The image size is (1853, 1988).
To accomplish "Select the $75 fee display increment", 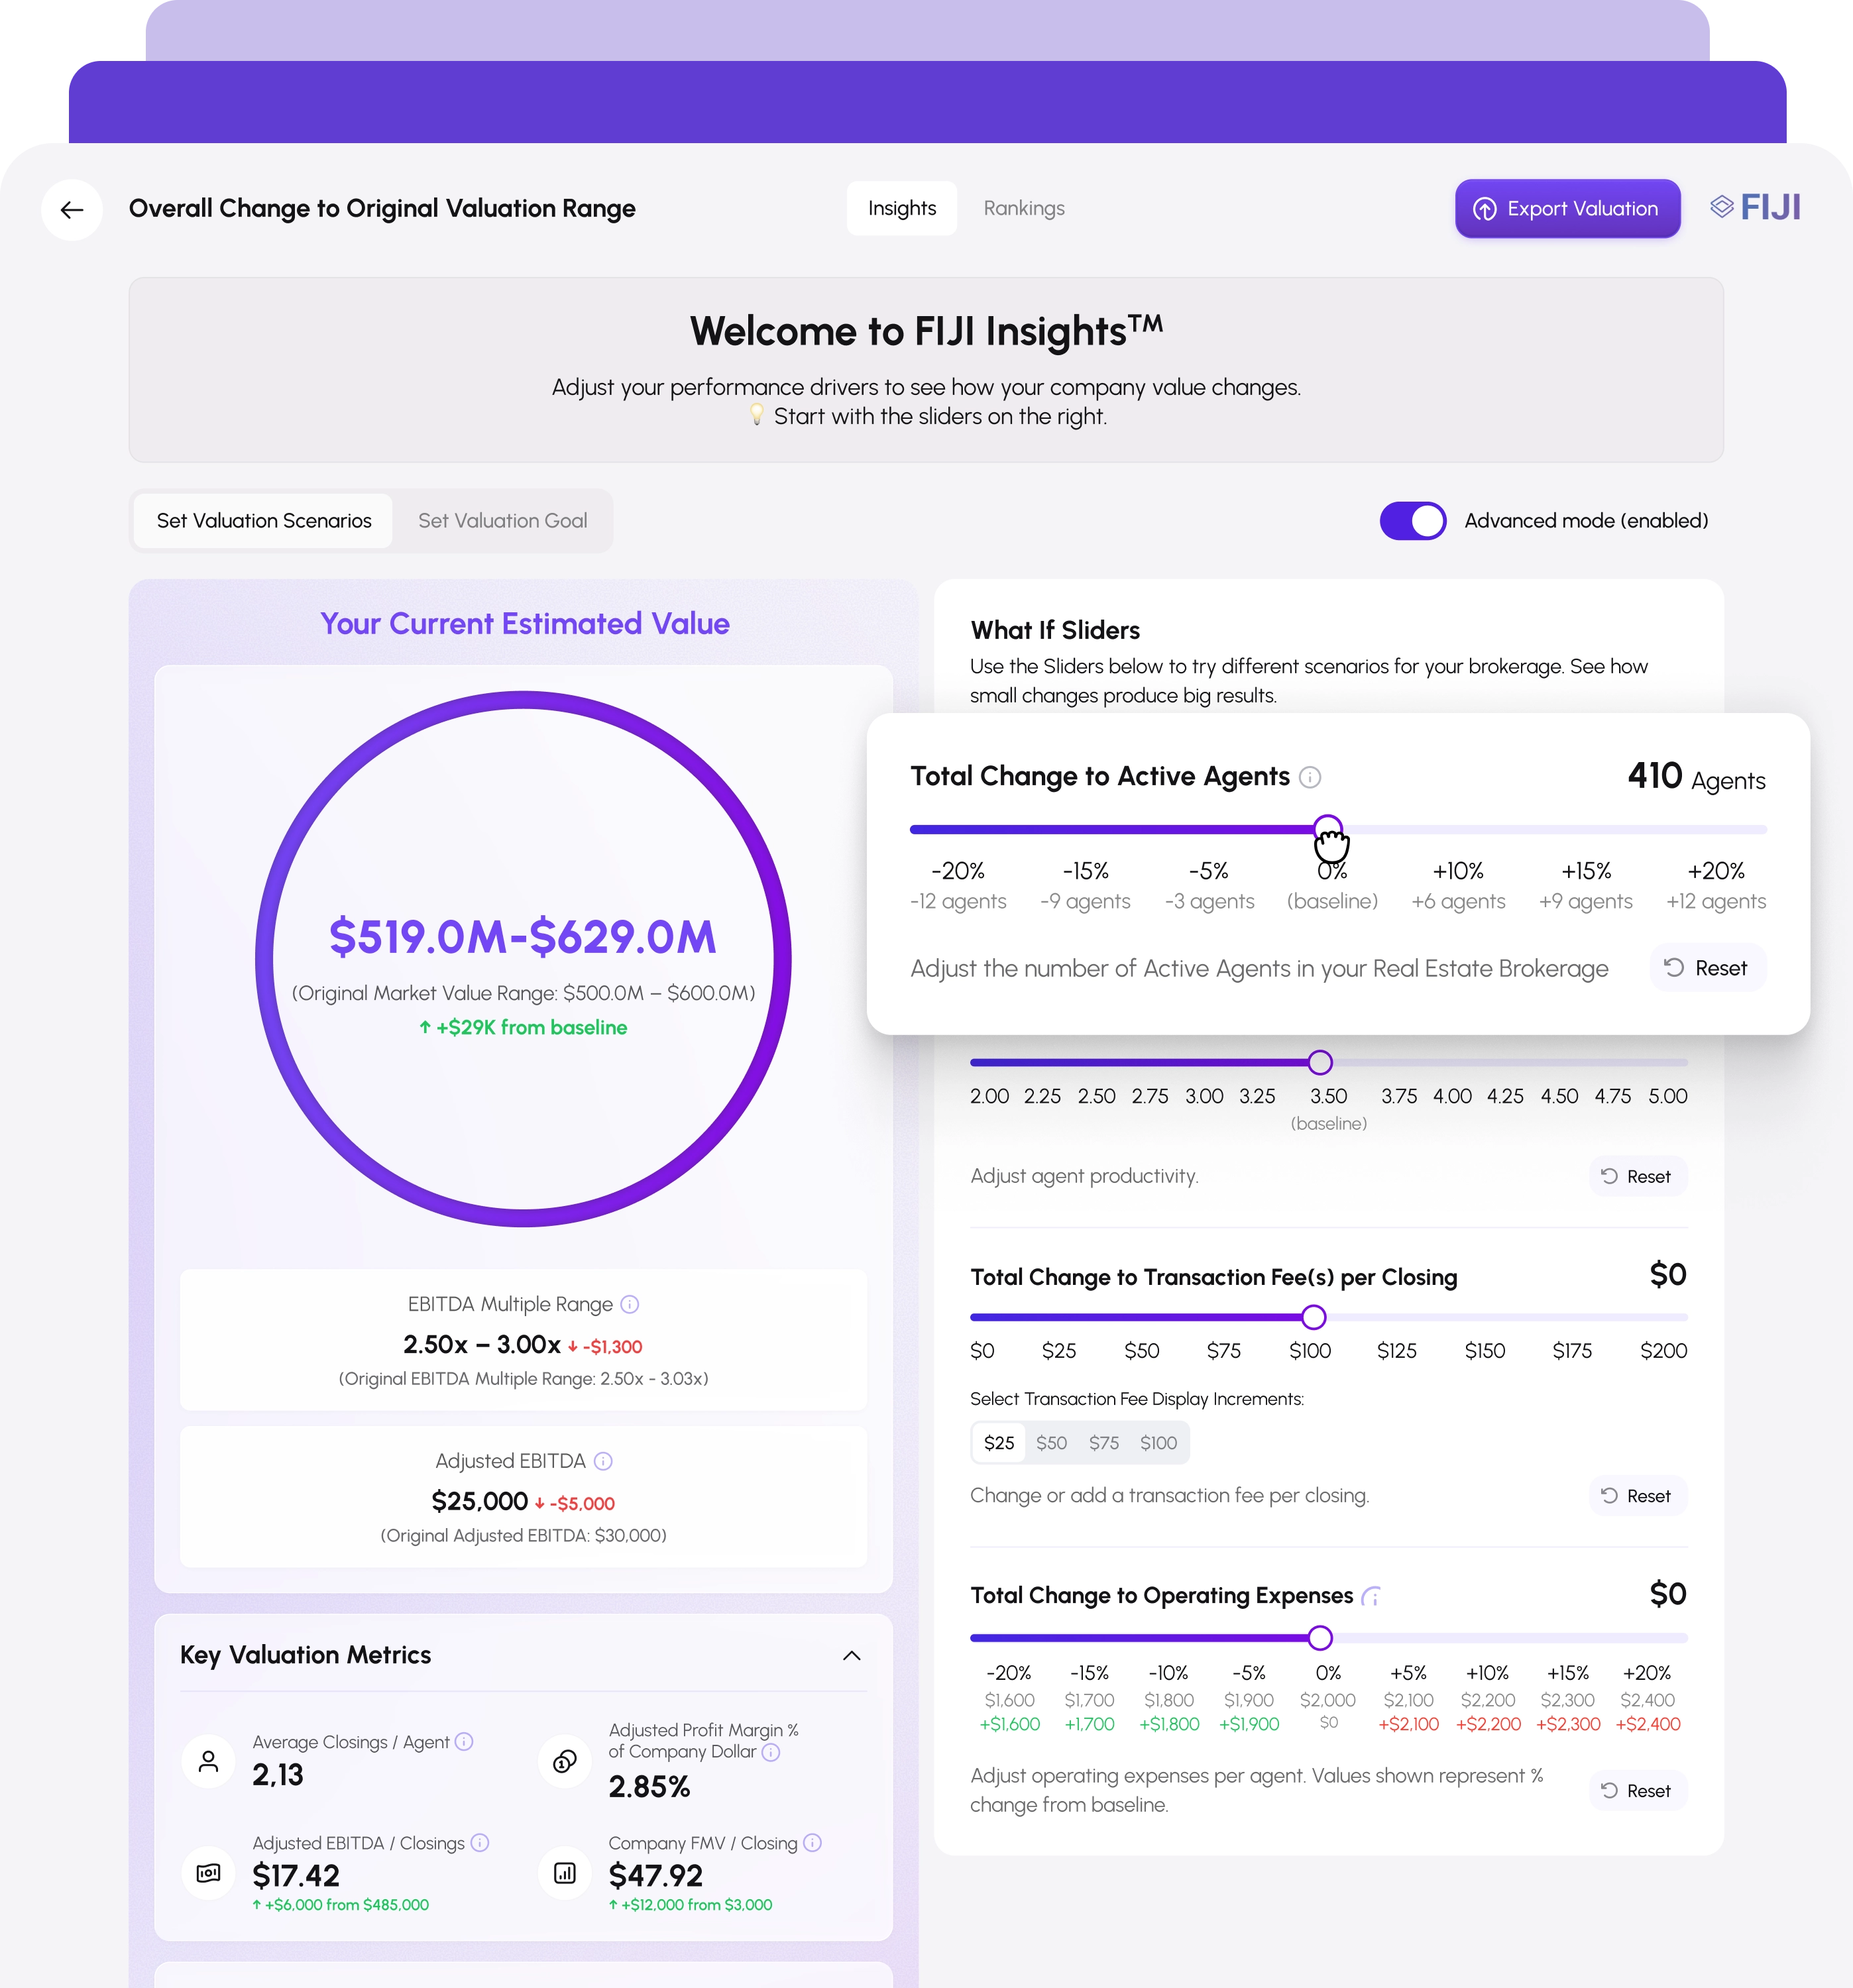I will tap(1104, 1443).
